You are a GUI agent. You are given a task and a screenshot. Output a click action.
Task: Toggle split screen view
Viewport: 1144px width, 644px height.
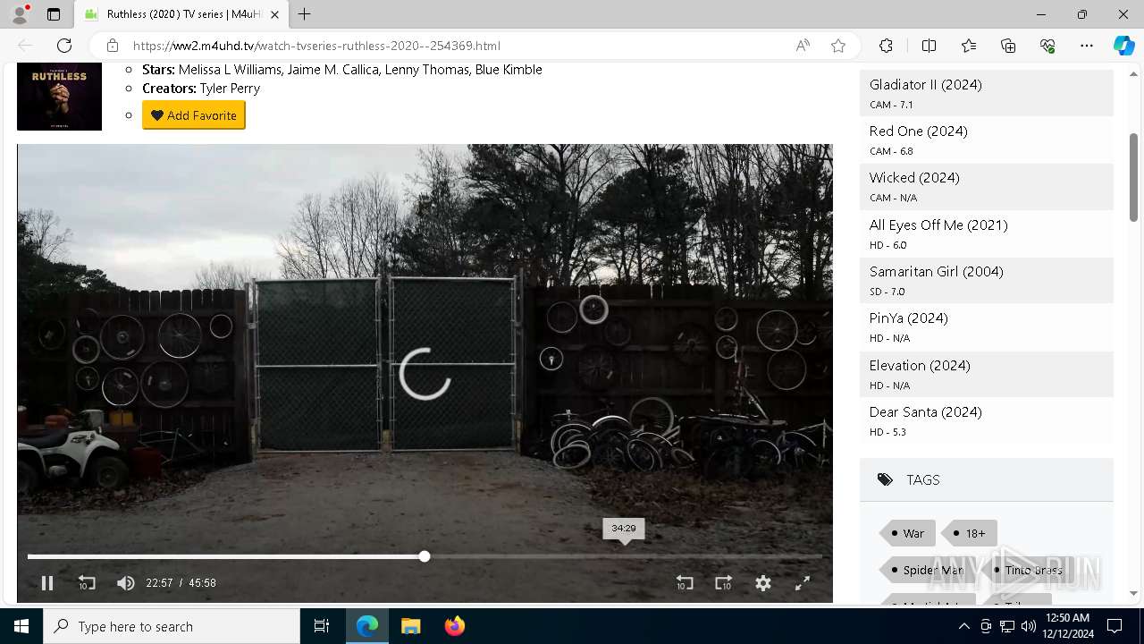pos(929,46)
